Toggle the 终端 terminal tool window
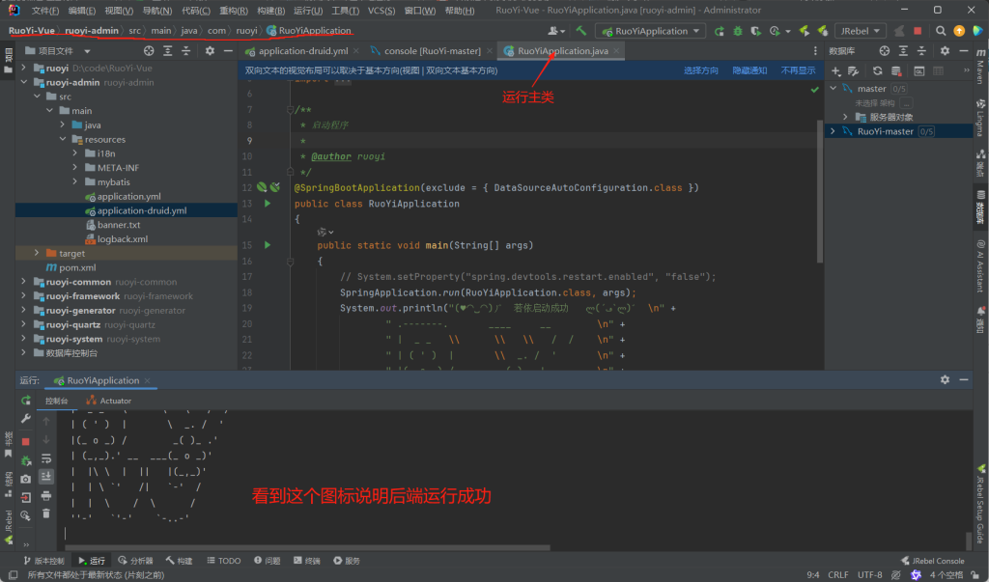989x582 pixels. click(x=306, y=561)
